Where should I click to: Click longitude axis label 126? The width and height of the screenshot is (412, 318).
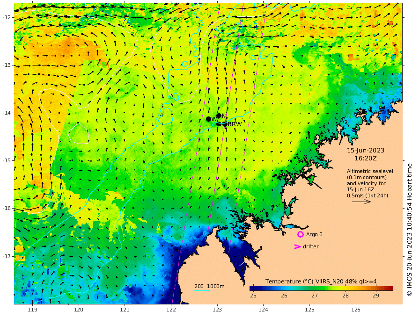pos(356,310)
